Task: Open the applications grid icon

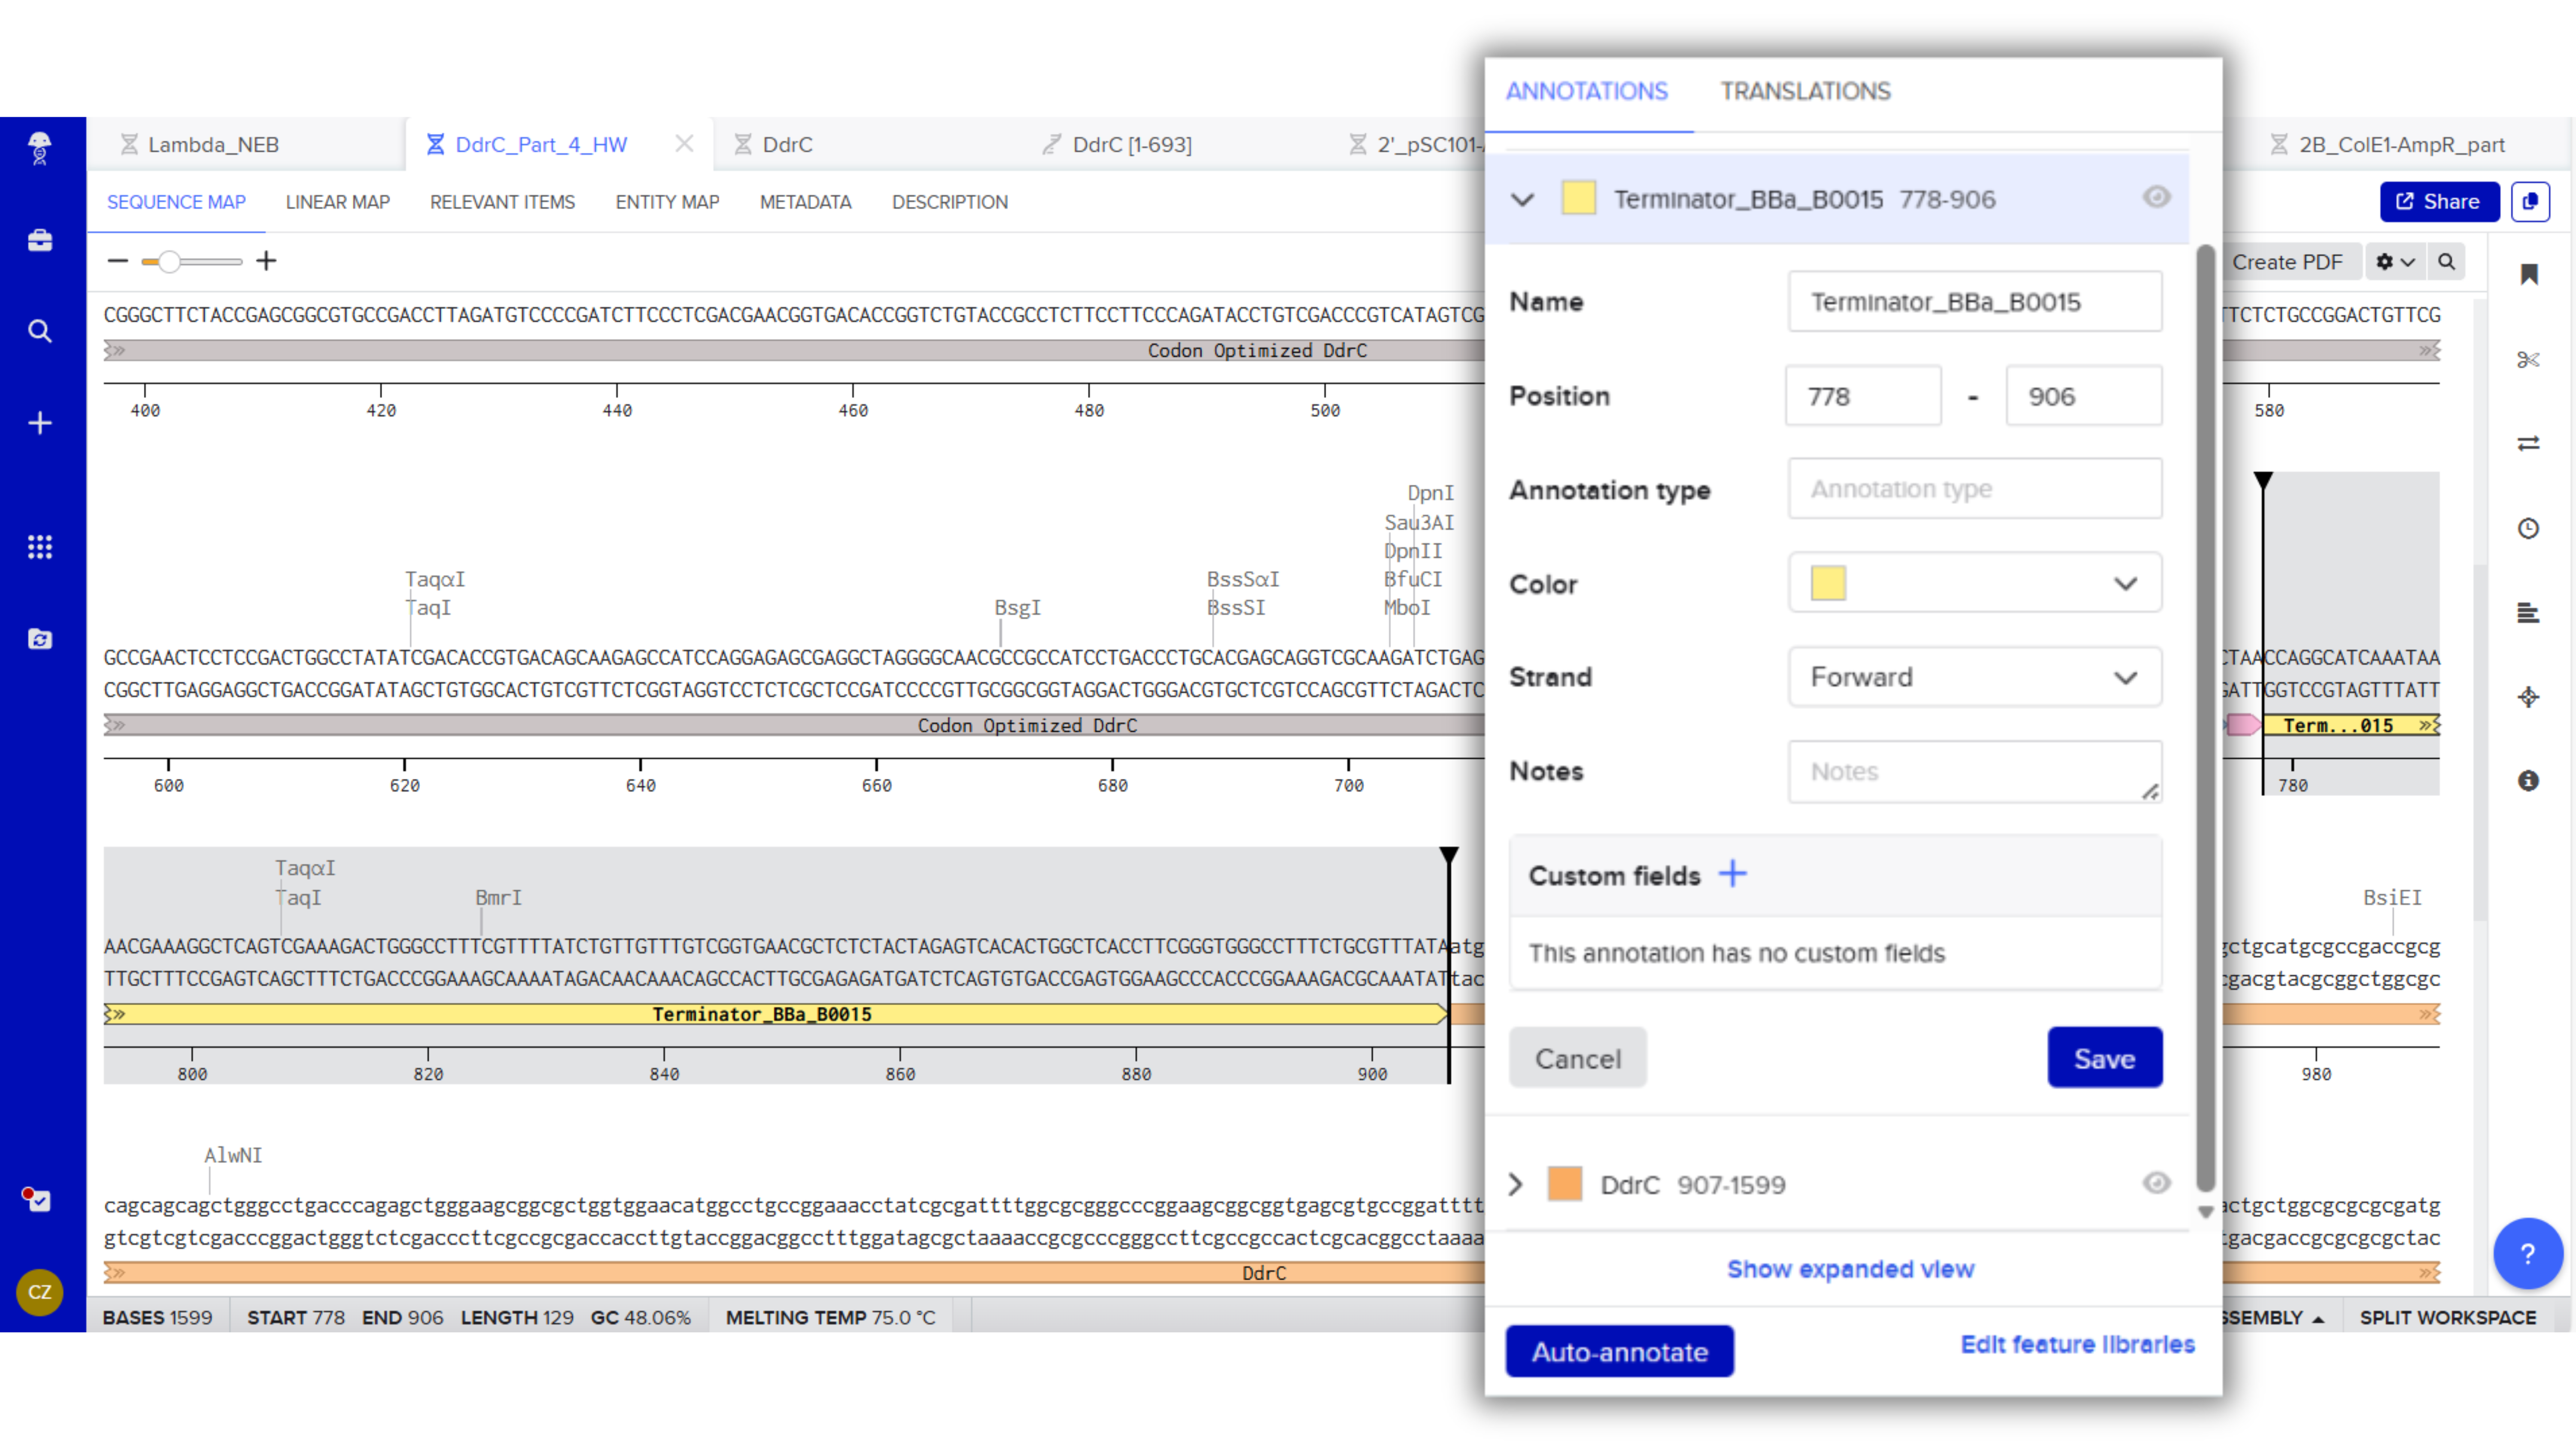Action: tap(40, 546)
